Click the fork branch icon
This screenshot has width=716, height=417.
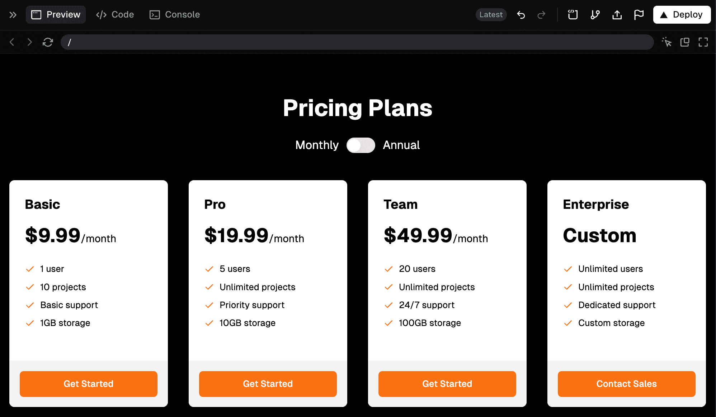click(x=595, y=15)
